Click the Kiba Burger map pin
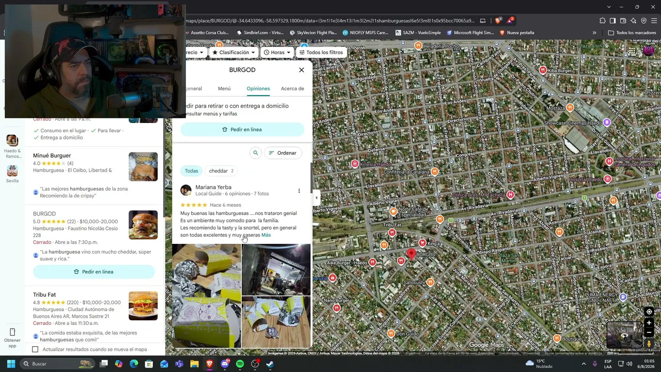 tap(543, 70)
